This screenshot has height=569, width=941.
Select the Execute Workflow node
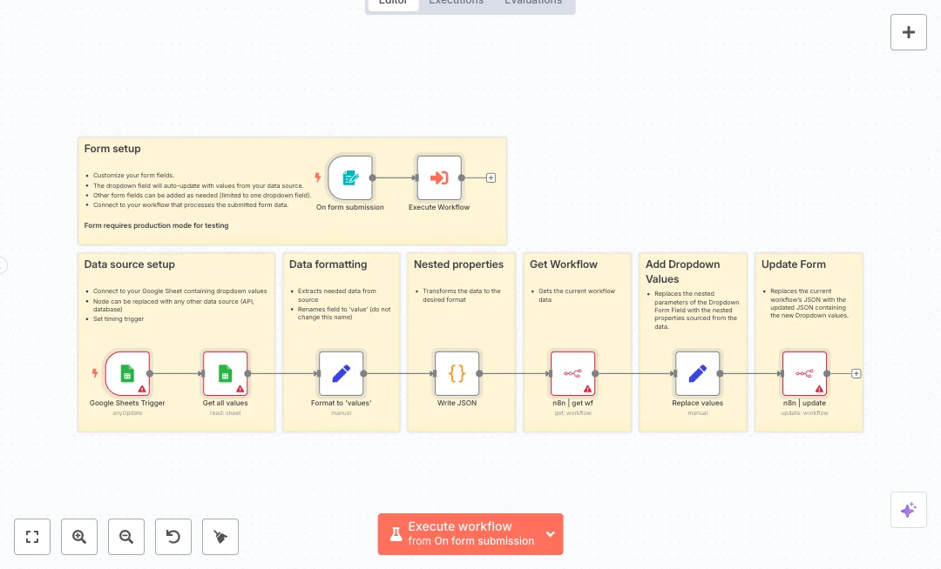[x=439, y=178]
